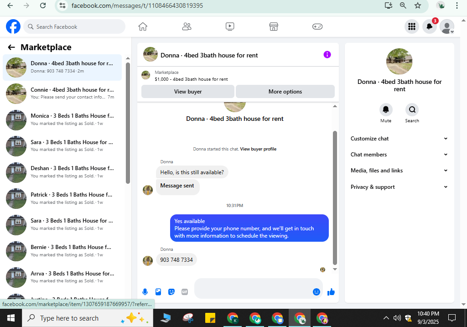Expand Chat members section
This screenshot has height=327, width=467.
tap(399, 155)
